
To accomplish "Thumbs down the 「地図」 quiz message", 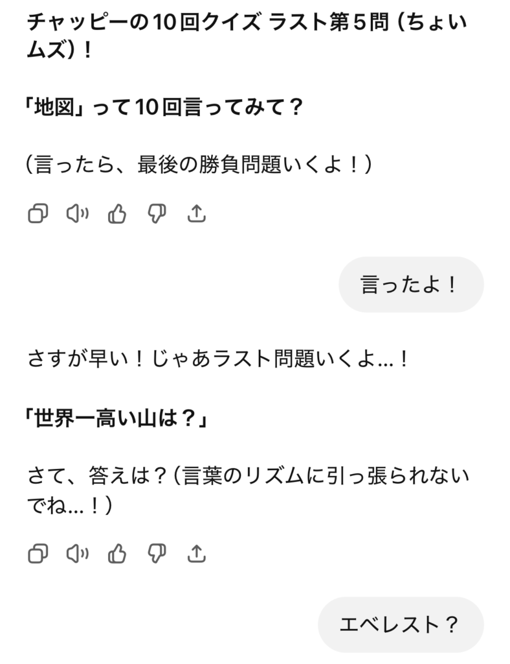I will tap(157, 213).
